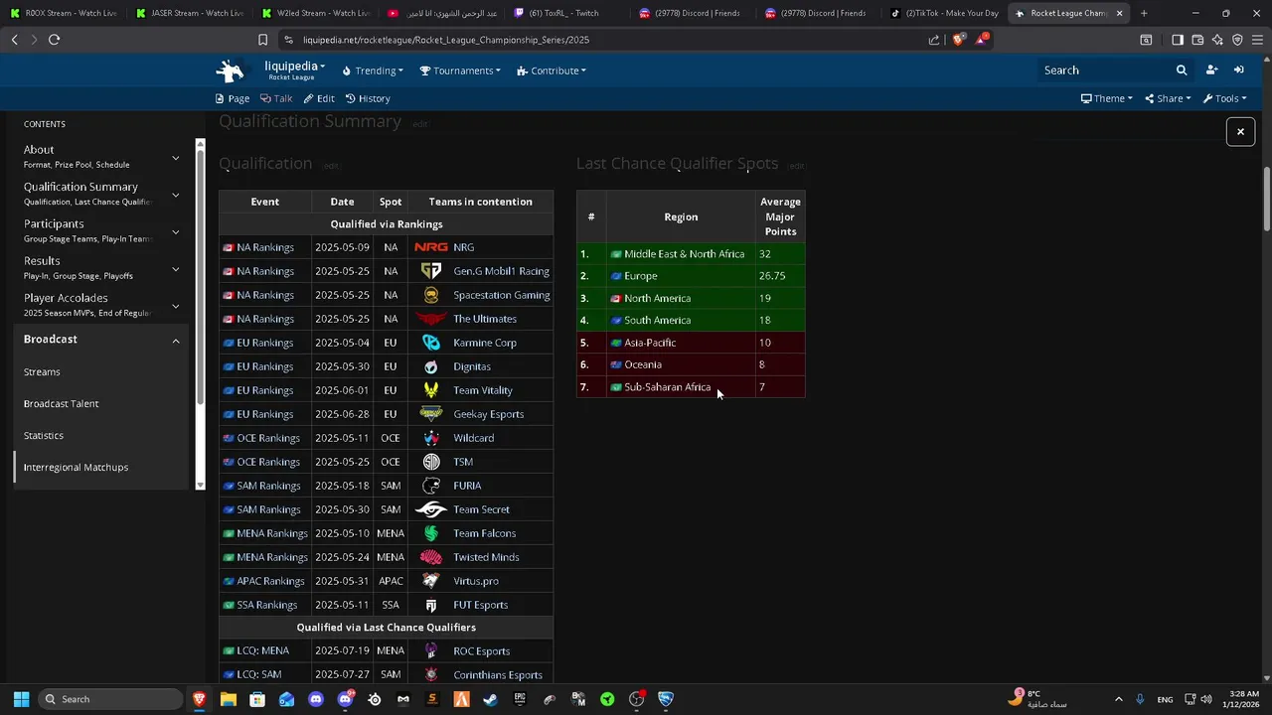Screen dimensions: 1272x715
Task: Open the Tools dropdown
Action: pyautogui.click(x=1224, y=98)
